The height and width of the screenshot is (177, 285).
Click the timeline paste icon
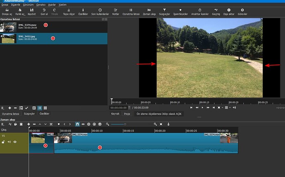(x=21, y=124)
